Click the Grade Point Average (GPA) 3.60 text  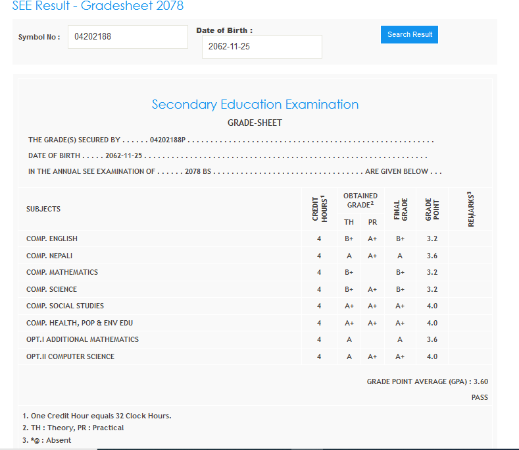(427, 381)
